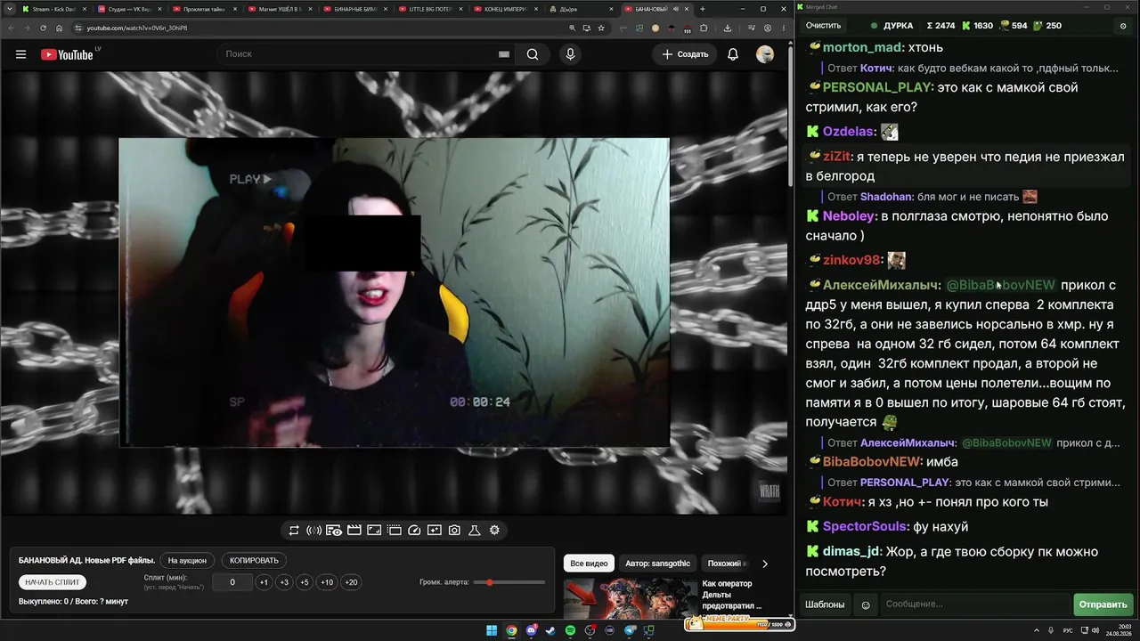Open Discord from the taskbar
The image size is (1140, 641).
[x=531, y=631]
